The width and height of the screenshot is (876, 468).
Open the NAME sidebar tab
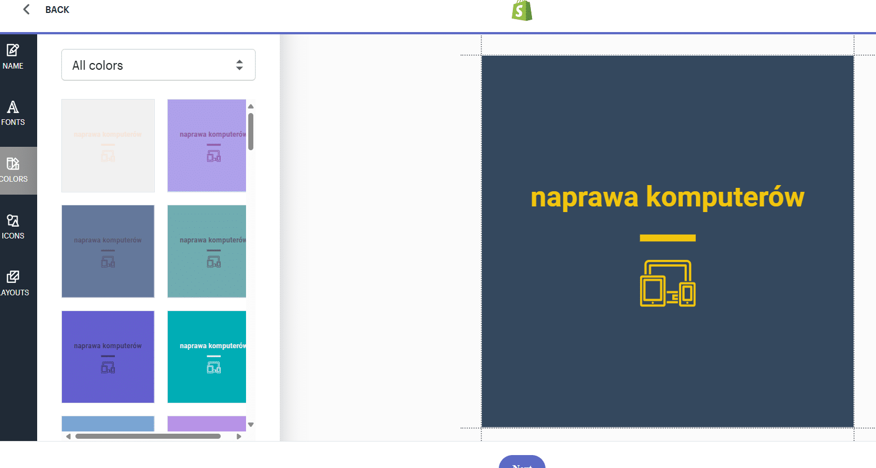[x=13, y=57]
